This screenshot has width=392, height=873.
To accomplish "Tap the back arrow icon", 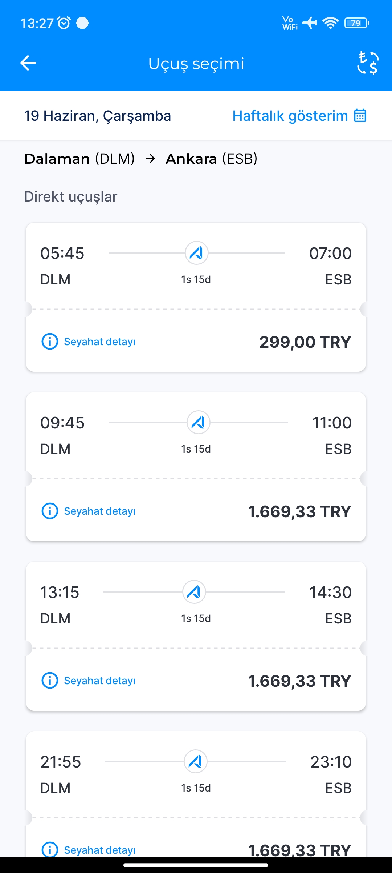I will [x=28, y=63].
